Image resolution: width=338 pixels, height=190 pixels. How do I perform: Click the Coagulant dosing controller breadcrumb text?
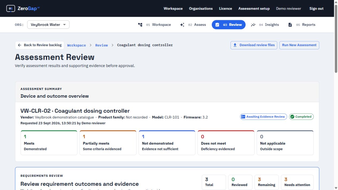pos(145,45)
